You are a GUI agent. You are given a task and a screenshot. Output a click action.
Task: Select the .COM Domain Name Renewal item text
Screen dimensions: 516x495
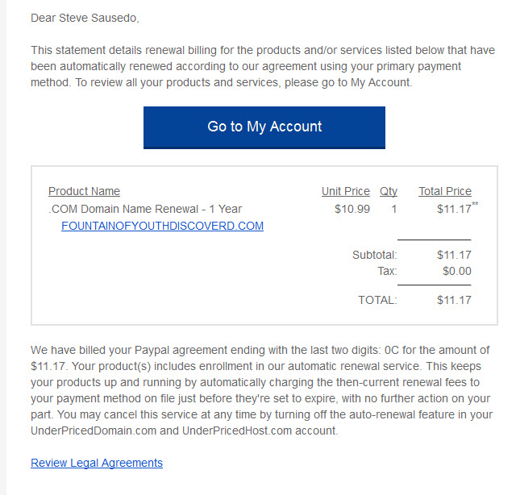pyautogui.click(x=145, y=209)
